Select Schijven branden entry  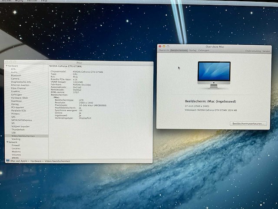click(x=20, y=126)
